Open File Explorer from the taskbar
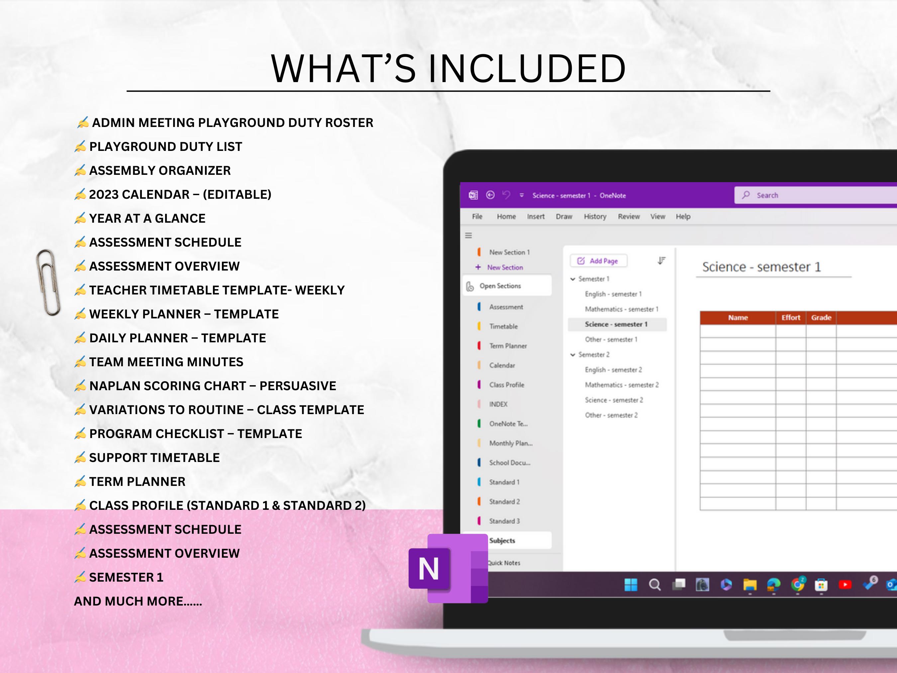 pos(750,585)
